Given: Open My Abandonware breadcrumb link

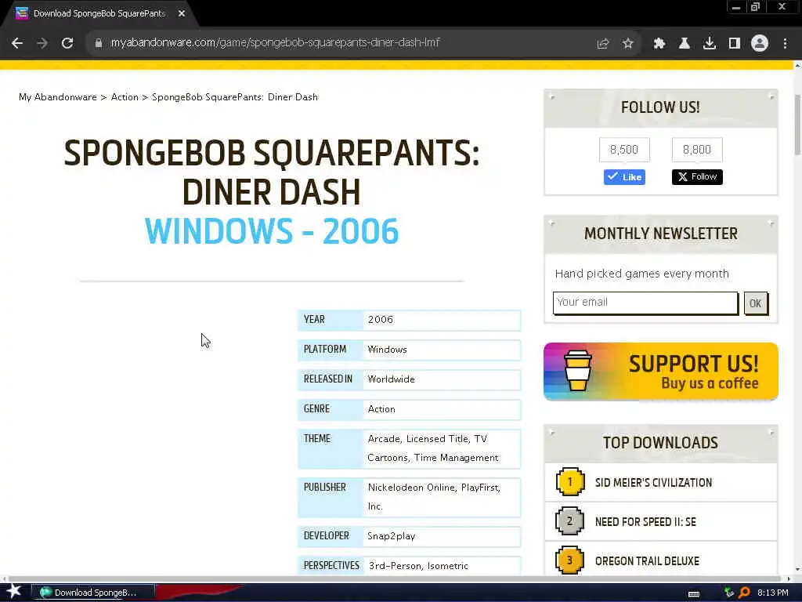Looking at the screenshot, I should [58, 97].
